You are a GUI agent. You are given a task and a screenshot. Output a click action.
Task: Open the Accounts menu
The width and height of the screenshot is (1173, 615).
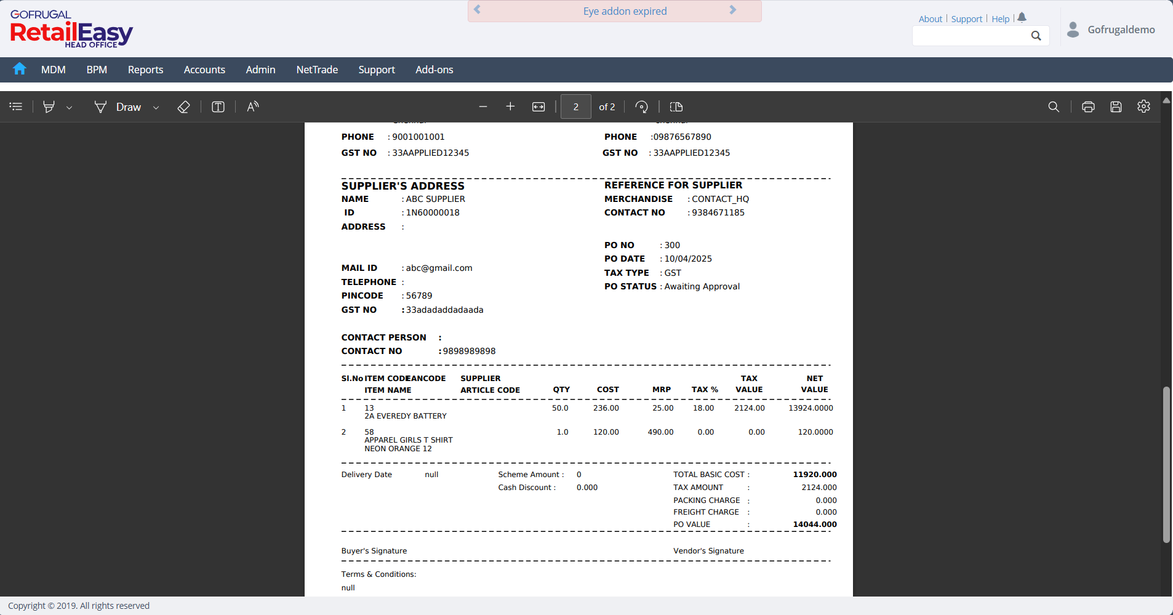tap(204, 70)
